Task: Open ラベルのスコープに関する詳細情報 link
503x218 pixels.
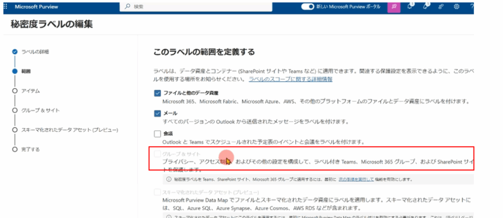Action: click(x=290, y=79)
